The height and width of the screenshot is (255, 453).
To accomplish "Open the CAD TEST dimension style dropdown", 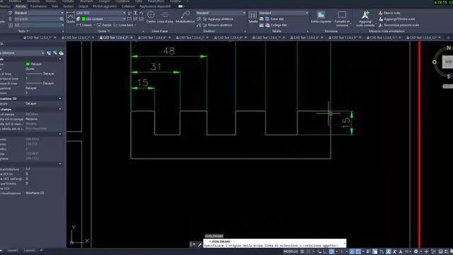I will (x=101, y=13).
